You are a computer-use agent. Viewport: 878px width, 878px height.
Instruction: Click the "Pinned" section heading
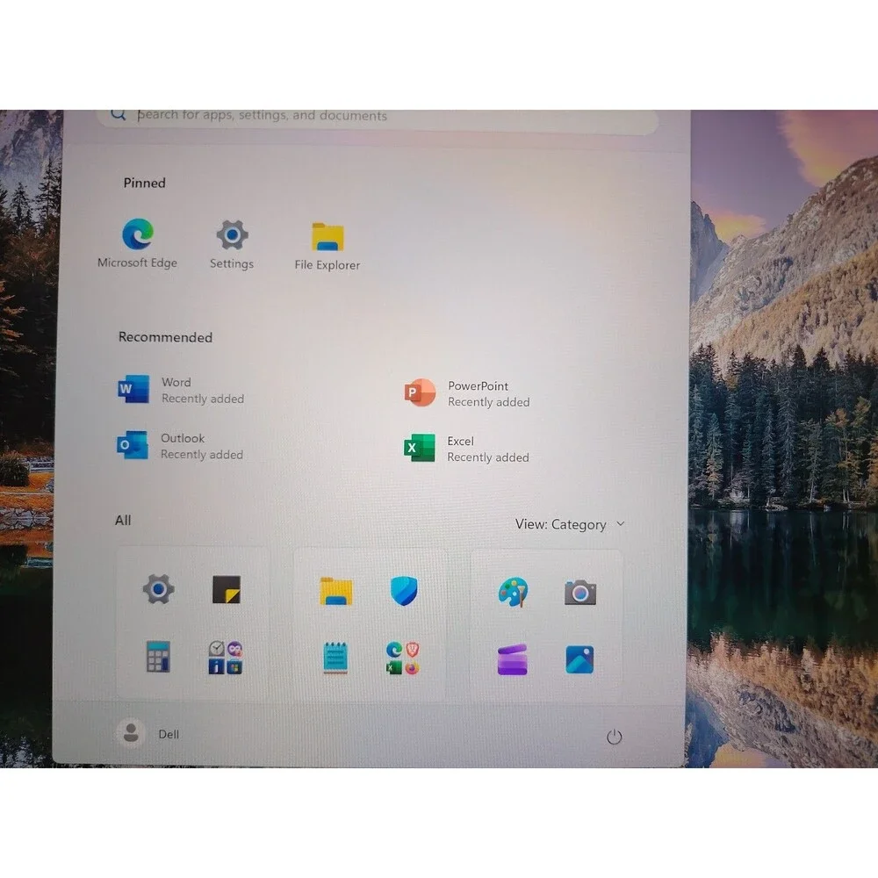145,184
